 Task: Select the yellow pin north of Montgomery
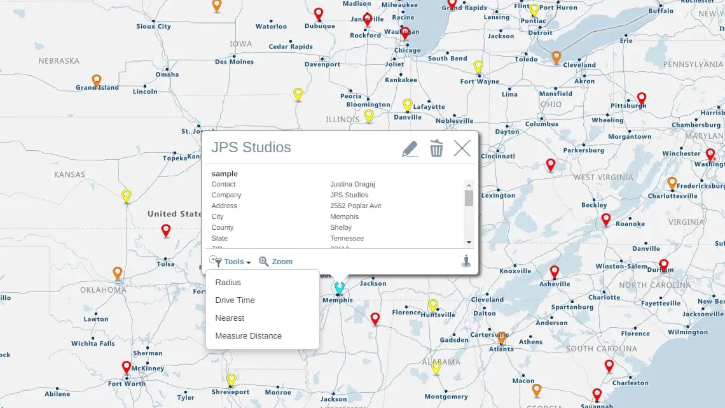(436, 368)
